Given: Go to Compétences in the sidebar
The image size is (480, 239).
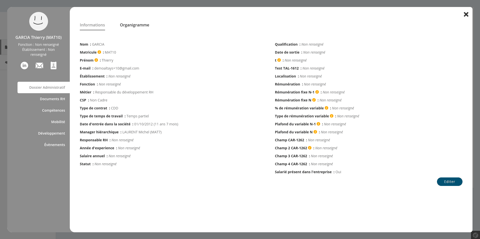Looking at the screenshot, I should pos(53,110).
